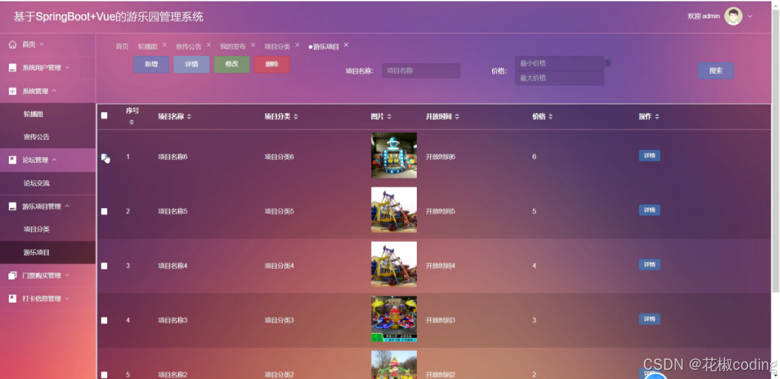Click the 门票购买管理 sidebar icon
The image size is (780, 379).
coord(13,275)
